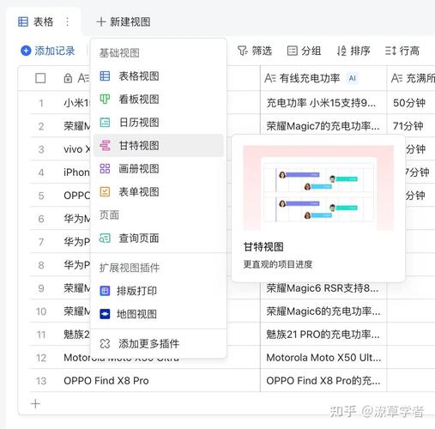Open the 分组 grouping control
This screenshot has height=429, width=435.
(304, 51)
